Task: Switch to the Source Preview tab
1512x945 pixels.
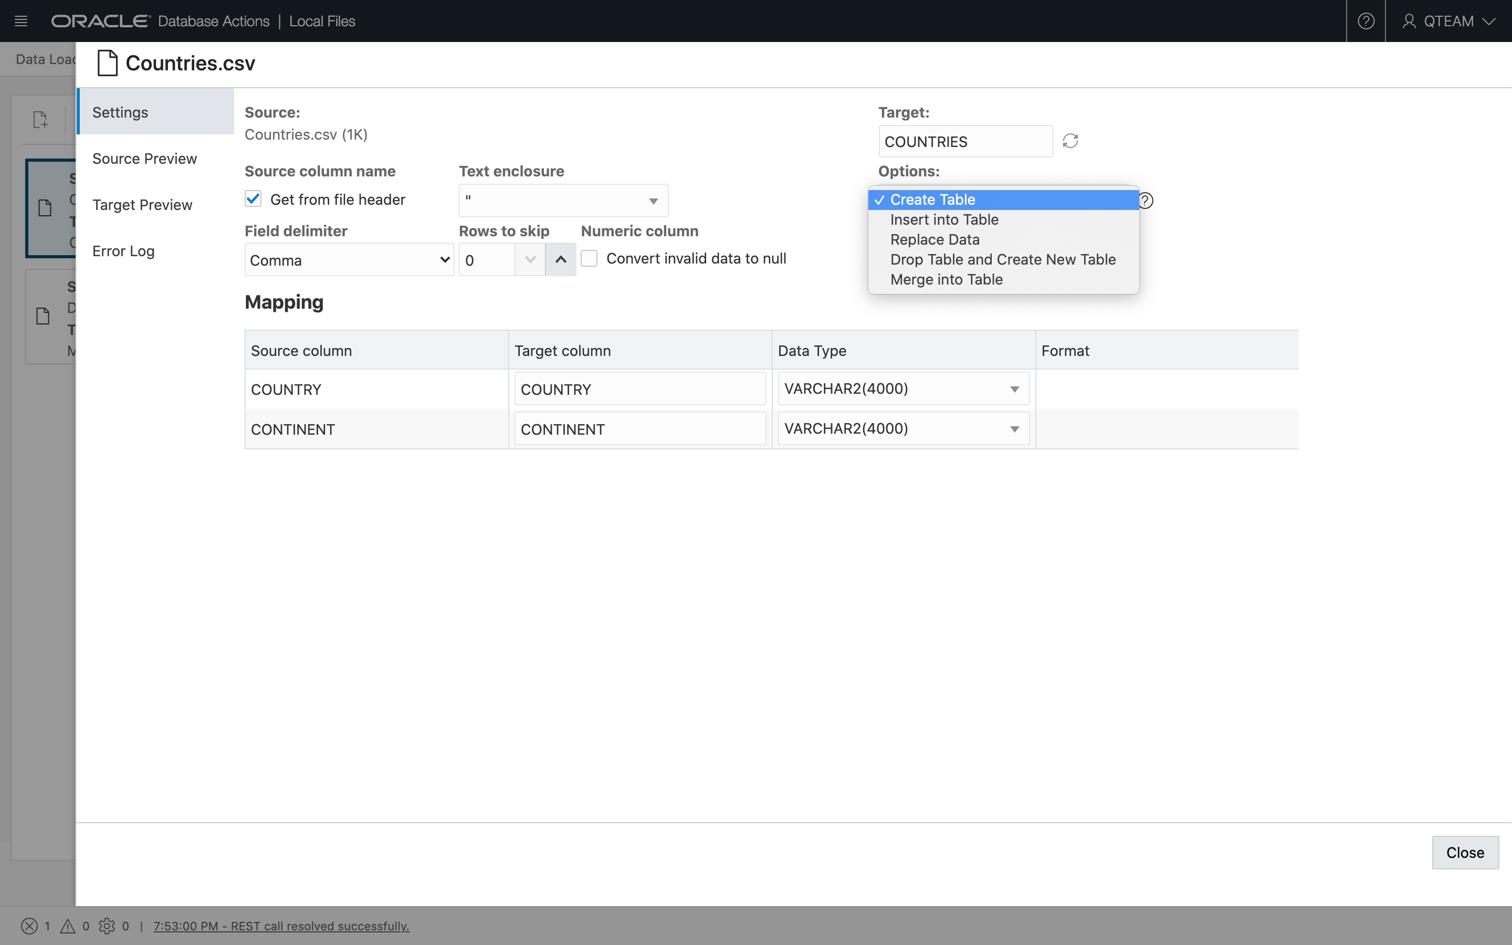Action: pyautogui.click(x=144, y=159)
